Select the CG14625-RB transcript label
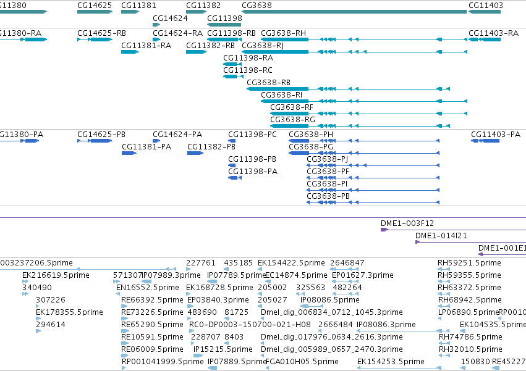 [x=101, y=33]
